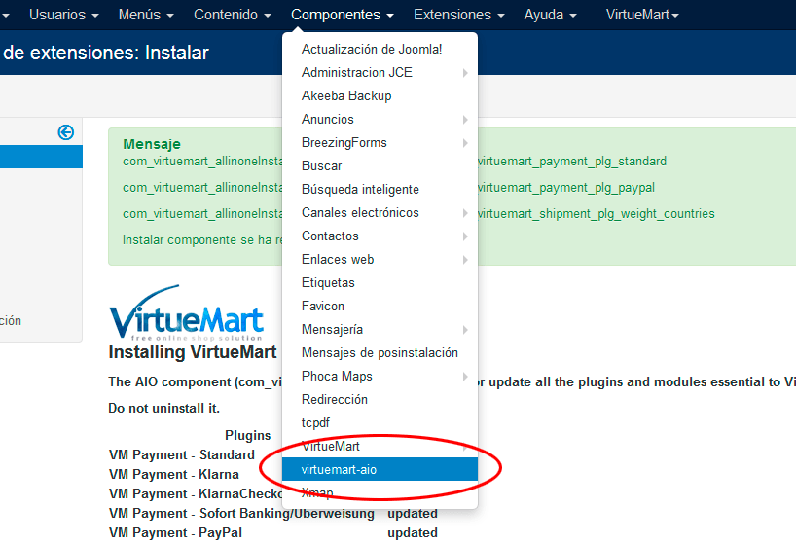796x544 pixels.
Task: Open the VirtueMart top menu
Action: click(x=642, y=15)
